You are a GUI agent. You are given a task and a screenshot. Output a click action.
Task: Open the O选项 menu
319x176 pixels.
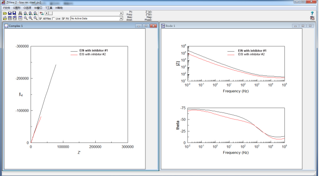pyautogui.click(x=27, y=8)
